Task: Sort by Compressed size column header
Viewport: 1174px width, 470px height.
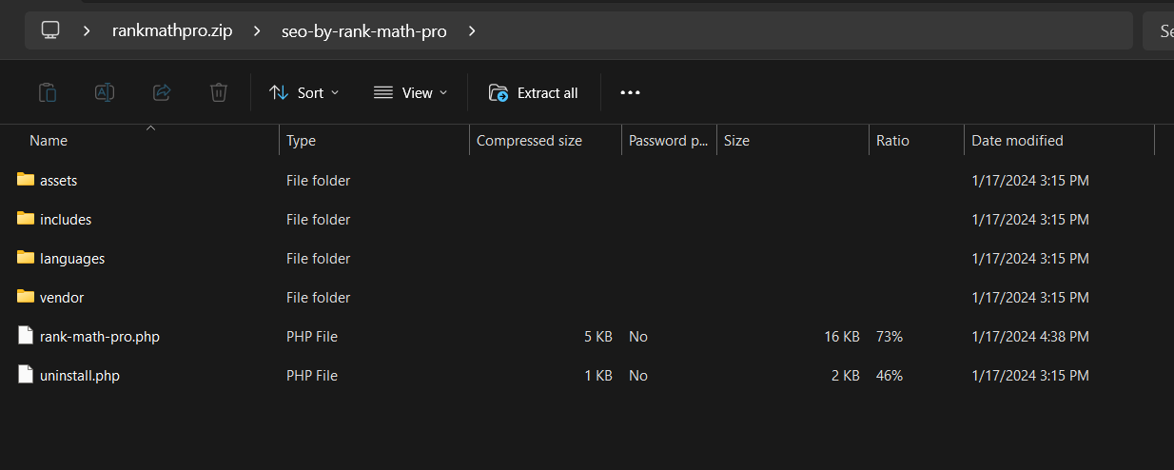Action: pyautogui.click(x=529, y=140)
